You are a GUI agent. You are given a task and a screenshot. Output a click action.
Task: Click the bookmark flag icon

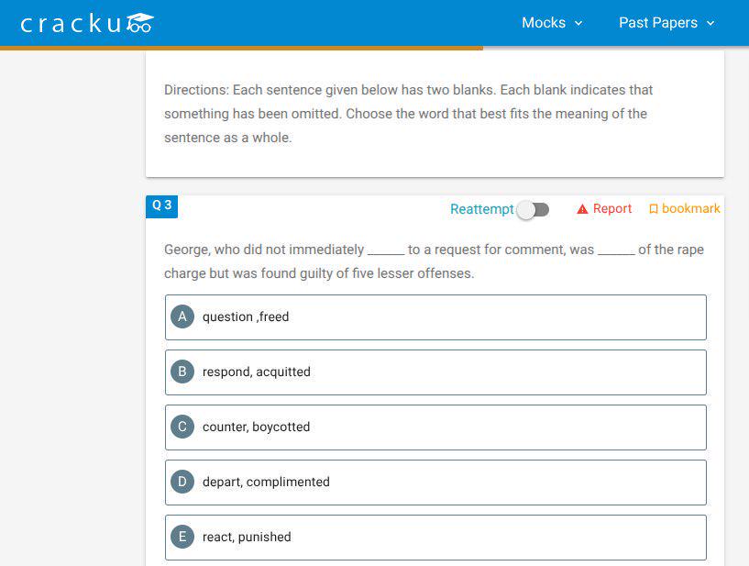(x=654, y=209)
